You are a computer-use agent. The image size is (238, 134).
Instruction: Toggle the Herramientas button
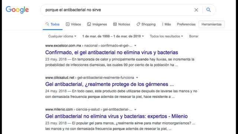212,24
